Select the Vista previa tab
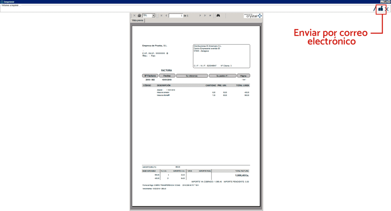This screenshot has height=211, width=391. (137, 21)
